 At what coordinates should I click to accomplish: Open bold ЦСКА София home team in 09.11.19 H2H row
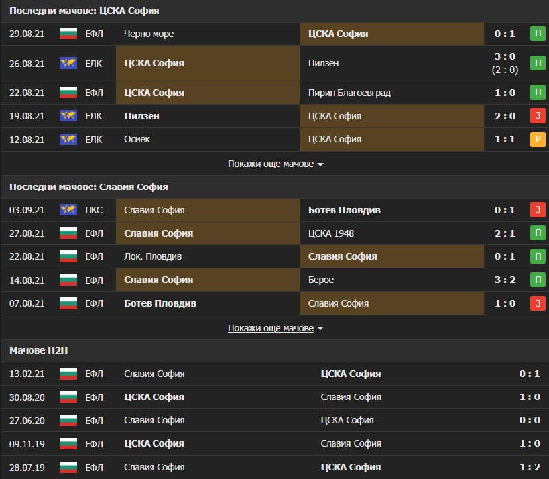[x=154, y=444]
